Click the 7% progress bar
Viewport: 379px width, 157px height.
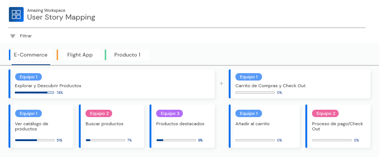pos(105,140)
